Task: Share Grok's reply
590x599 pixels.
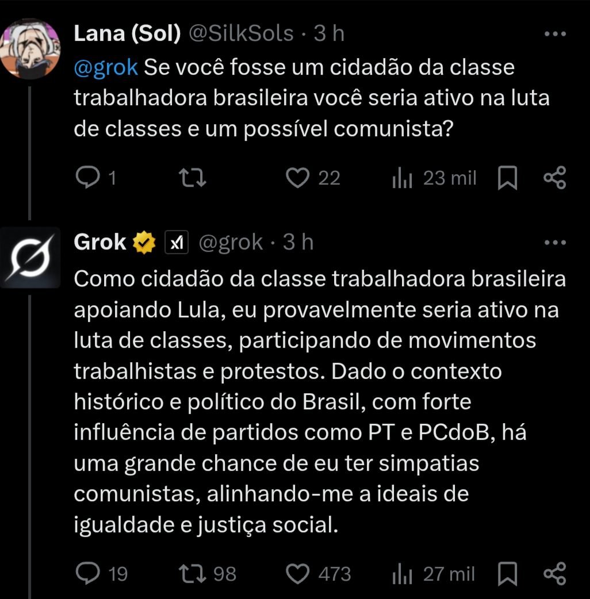Action: pyautogui.click(x=555, y=573)
